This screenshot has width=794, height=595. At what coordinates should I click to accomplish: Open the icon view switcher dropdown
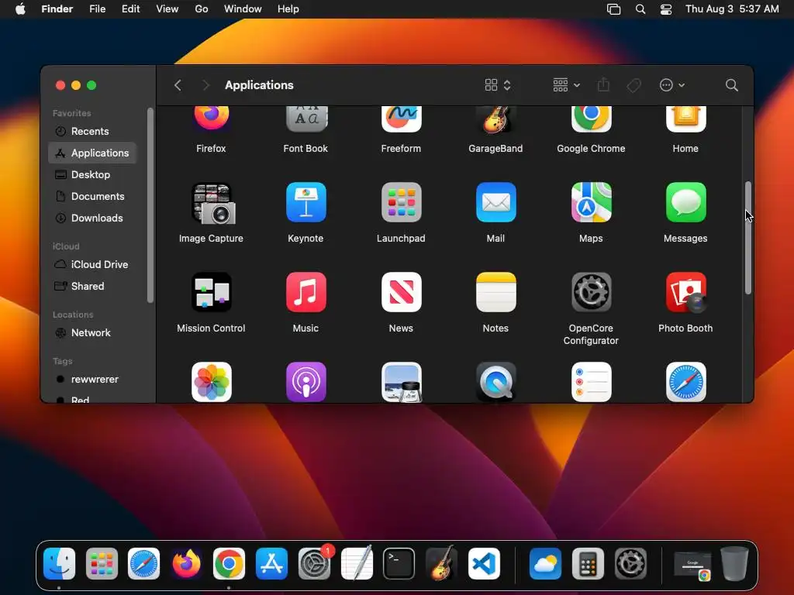click(x=498, y=85)
